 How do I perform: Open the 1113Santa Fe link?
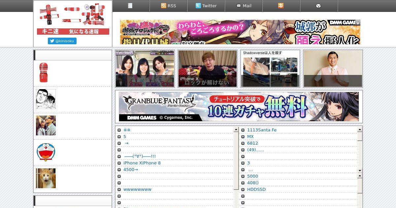[262, 130]
